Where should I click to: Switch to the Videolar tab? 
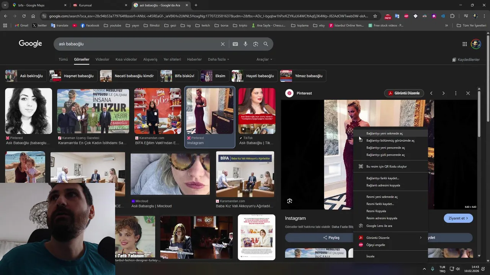102,60
